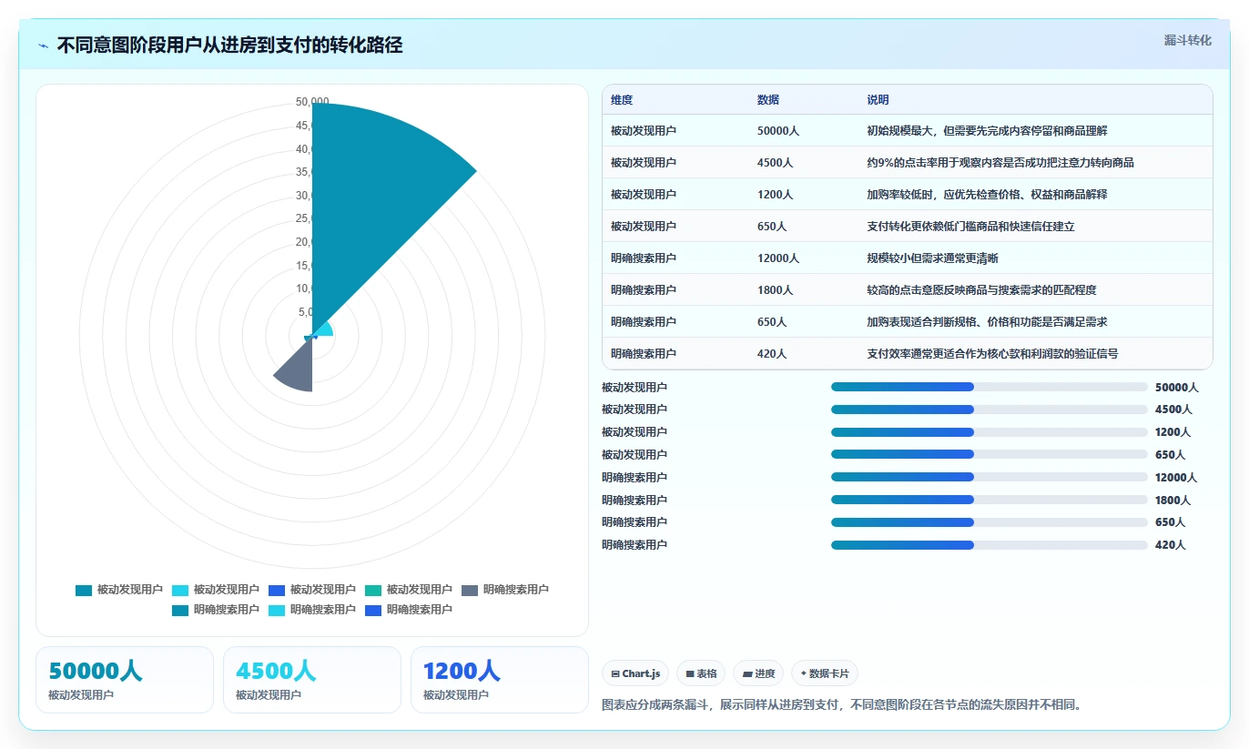Click the progress bar for 50000人
This screenshot has height=749, width=1249.
coord(989,387)
